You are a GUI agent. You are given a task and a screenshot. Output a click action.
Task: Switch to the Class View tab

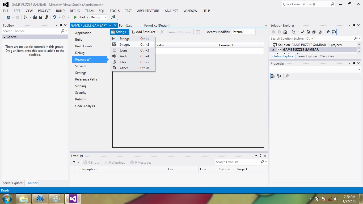(327, 56)
